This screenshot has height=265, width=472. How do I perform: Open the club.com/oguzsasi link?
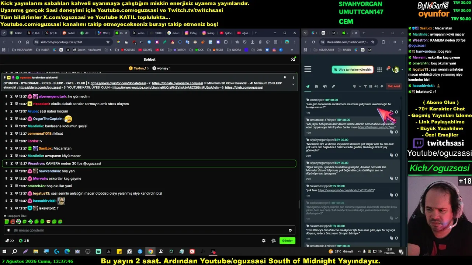tap(244, 88)
